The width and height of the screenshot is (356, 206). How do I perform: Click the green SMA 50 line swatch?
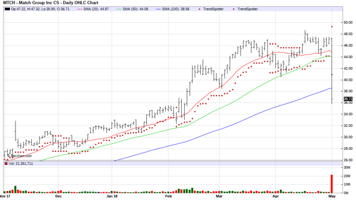119,9
